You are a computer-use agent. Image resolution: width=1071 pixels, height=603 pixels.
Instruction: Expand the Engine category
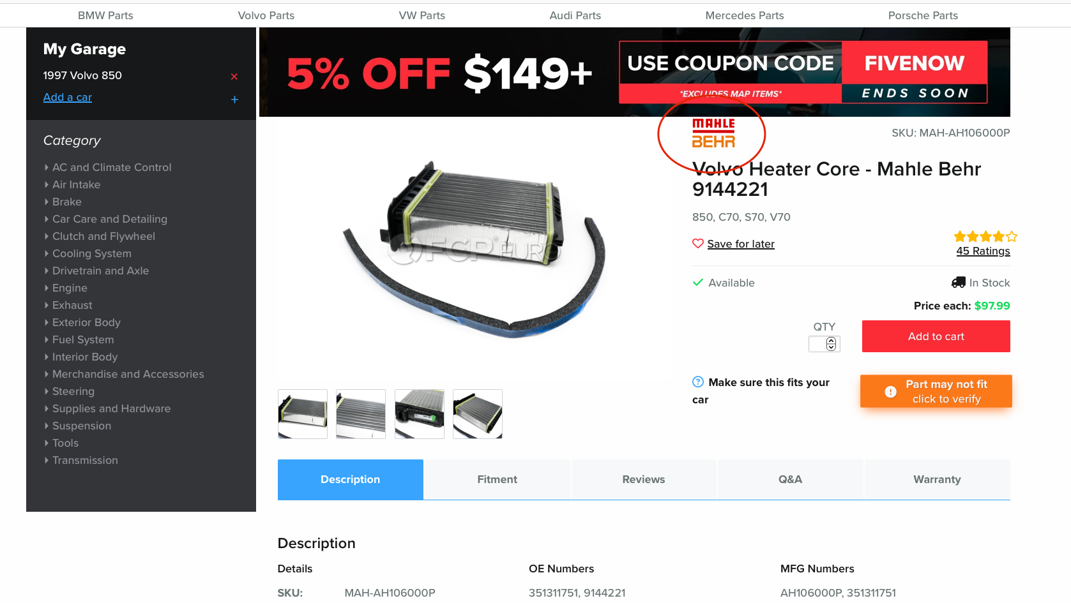click(69, 288)
